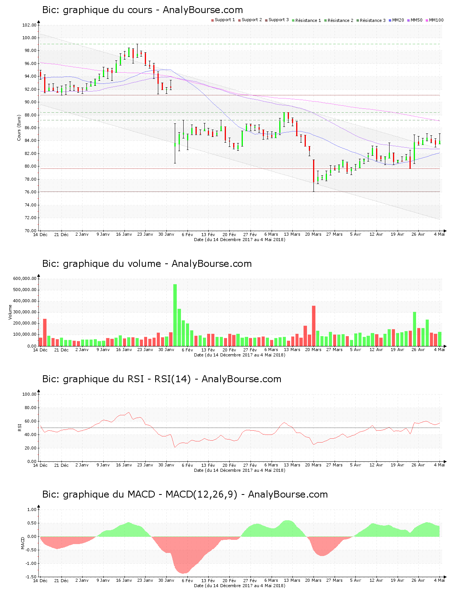Screen dimensions: 461x596
Task: Click the MM20 blue legend square
Action: tap(390, 20)
